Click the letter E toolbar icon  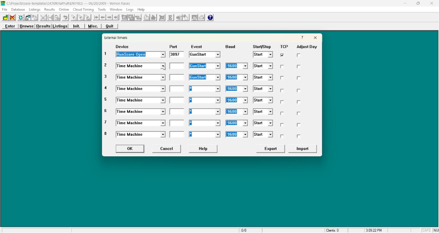pyautogui.click(x=170, y=18)
